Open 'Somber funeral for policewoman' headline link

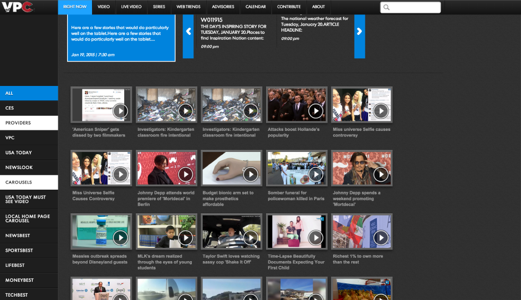click(296, 196)
